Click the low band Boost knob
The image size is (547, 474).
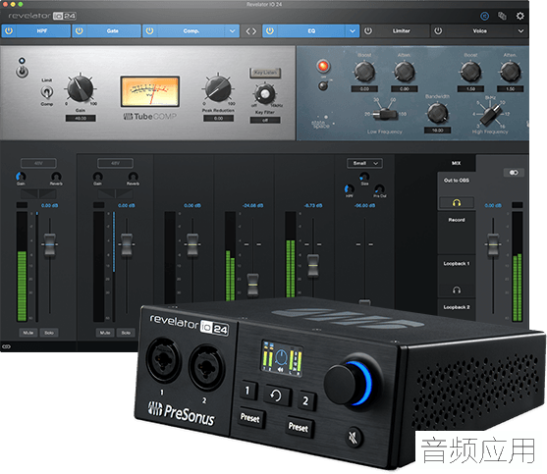click(x=364, y=72)
